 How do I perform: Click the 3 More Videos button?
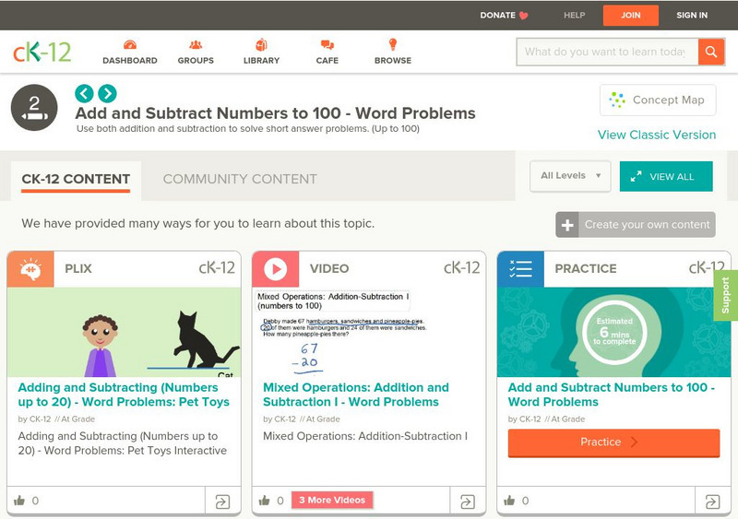coord(332,501)
